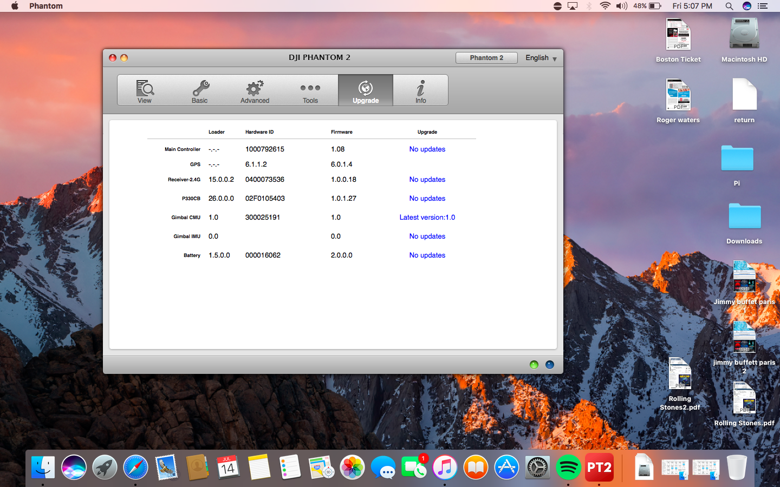The height and width of the screenshot is (487, 780).
Task: Click No updates for Main Controller
Action: click(x=427, y=149)
